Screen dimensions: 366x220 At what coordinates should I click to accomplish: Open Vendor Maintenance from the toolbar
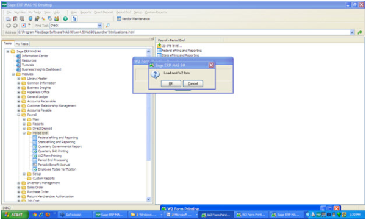(x=133, y=19)
